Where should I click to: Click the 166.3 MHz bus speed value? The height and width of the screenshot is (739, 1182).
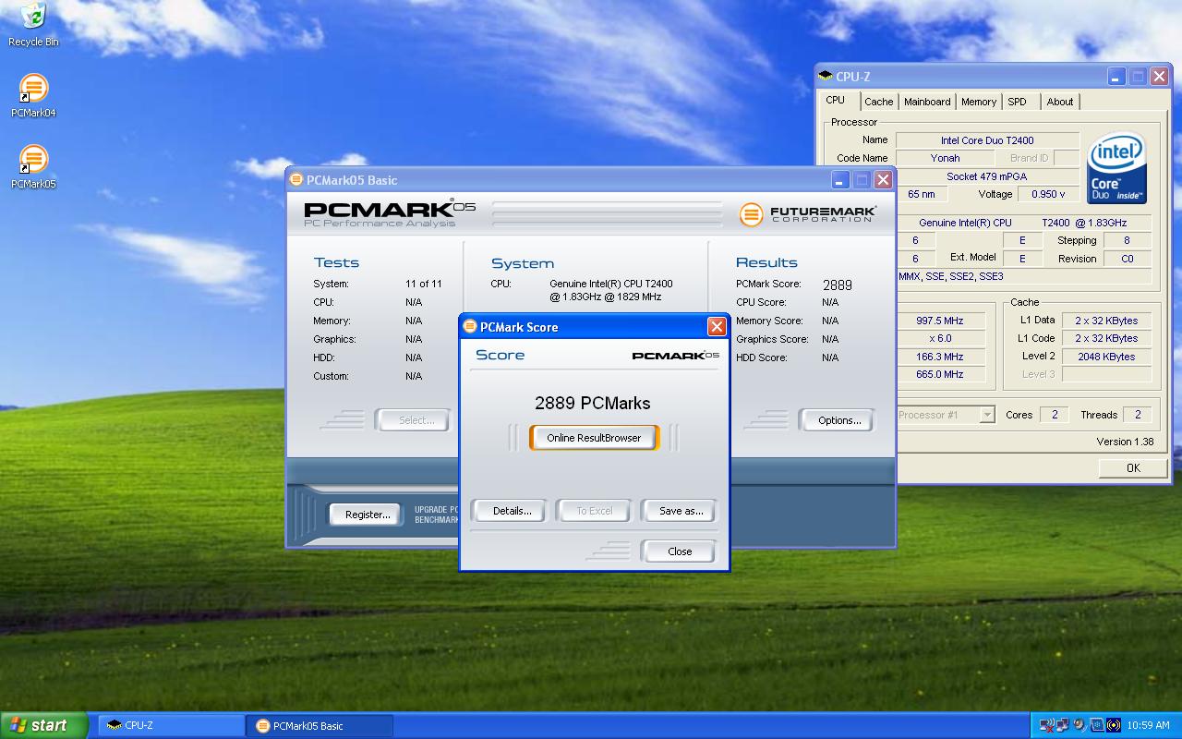[x=940, y=357]
